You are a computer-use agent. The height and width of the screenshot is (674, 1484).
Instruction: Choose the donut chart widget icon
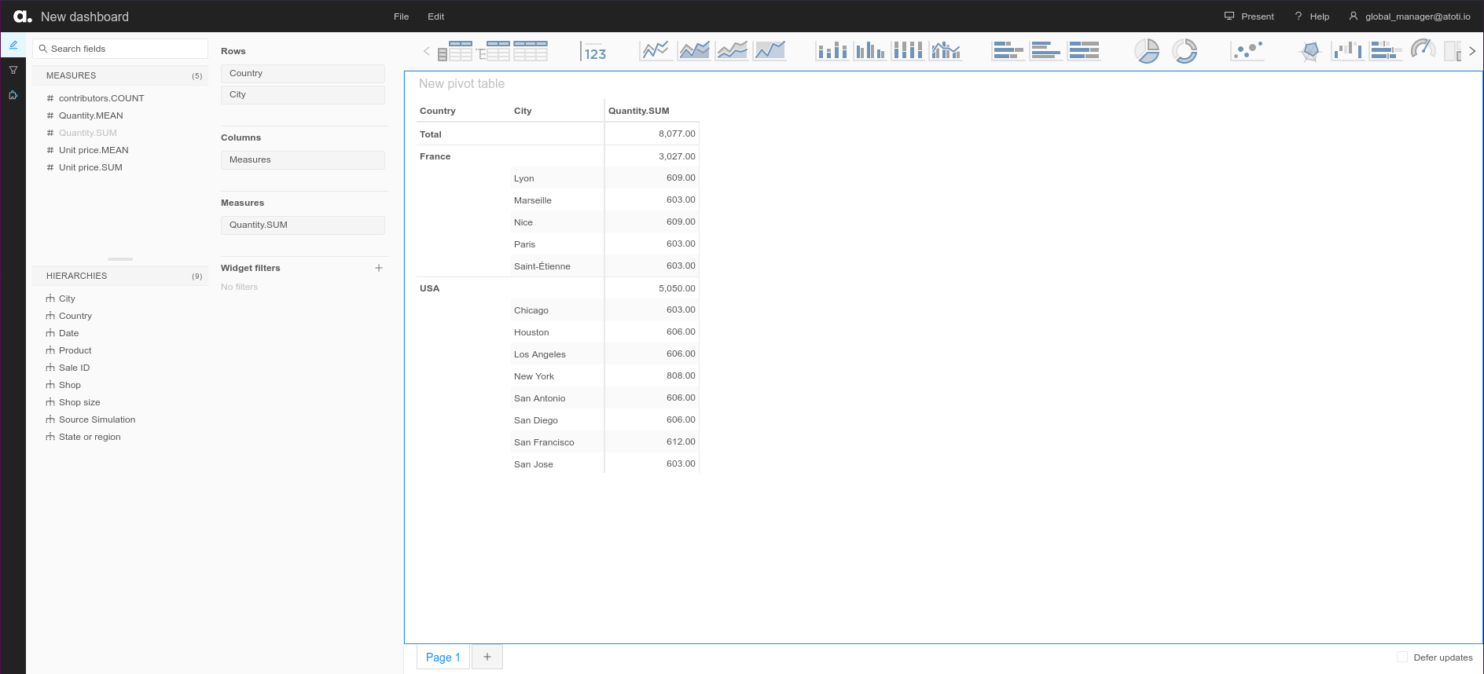[x=1185, y=52]
